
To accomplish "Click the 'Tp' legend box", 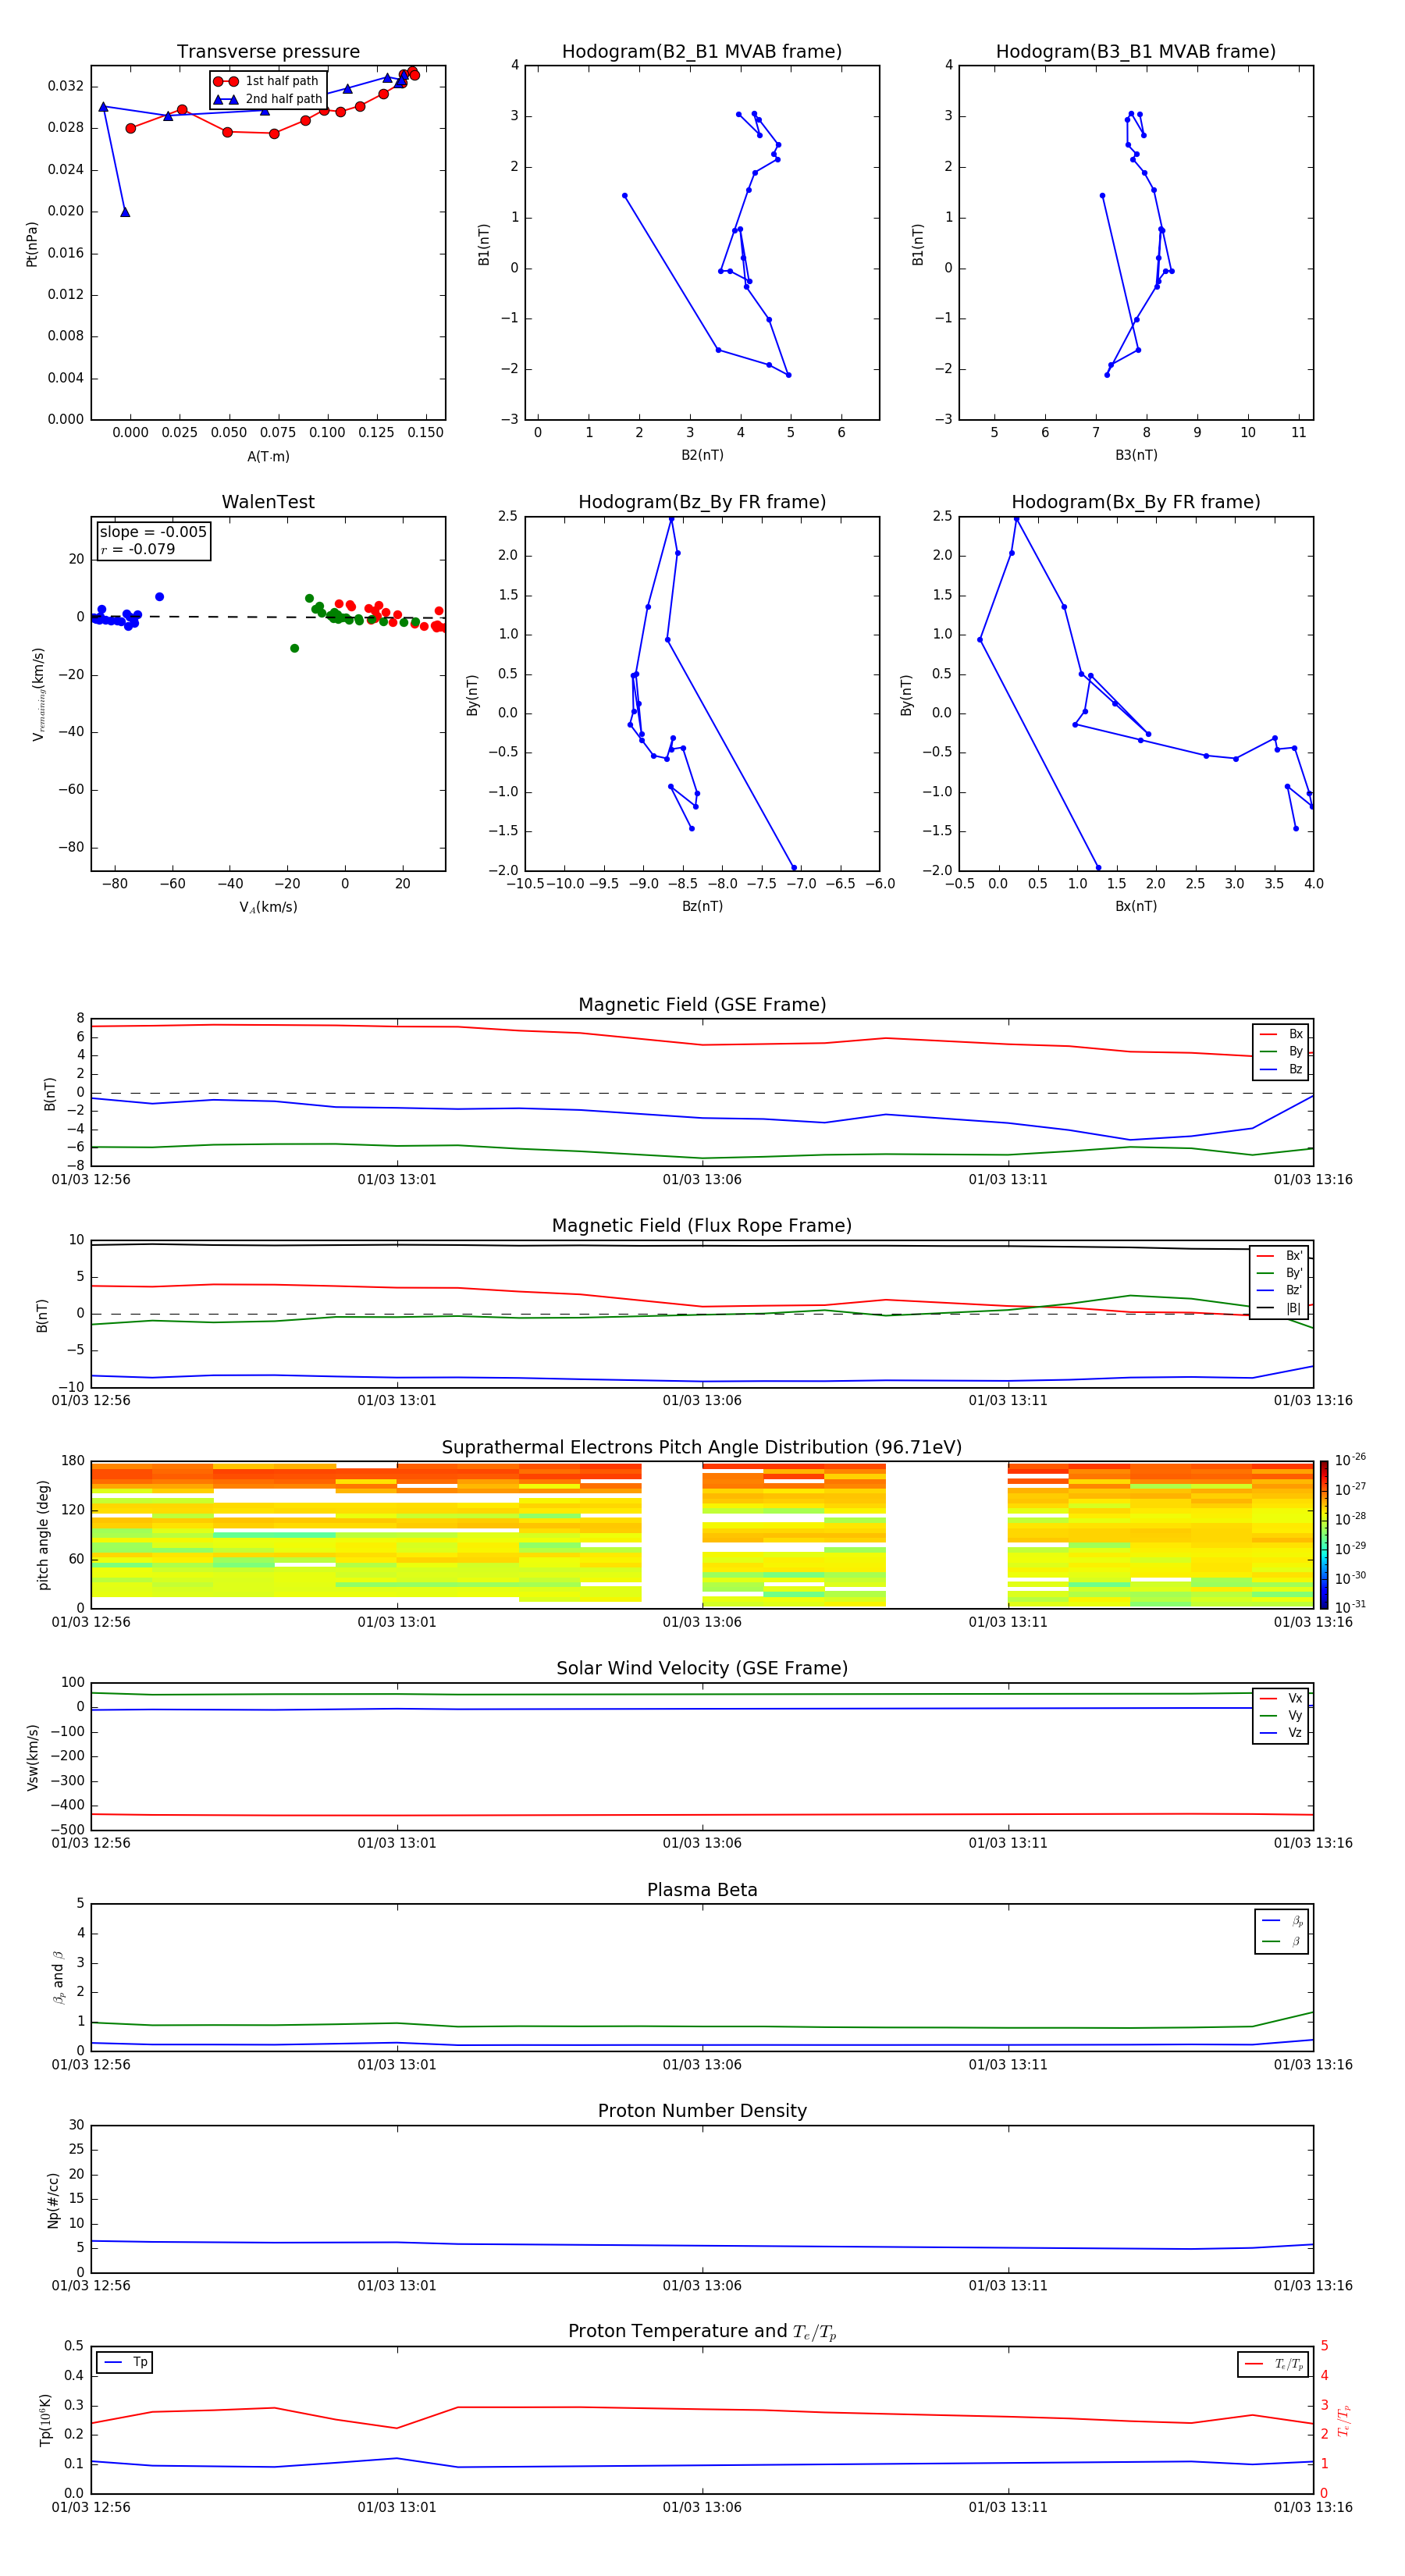I will click(x=125, y=2362).
